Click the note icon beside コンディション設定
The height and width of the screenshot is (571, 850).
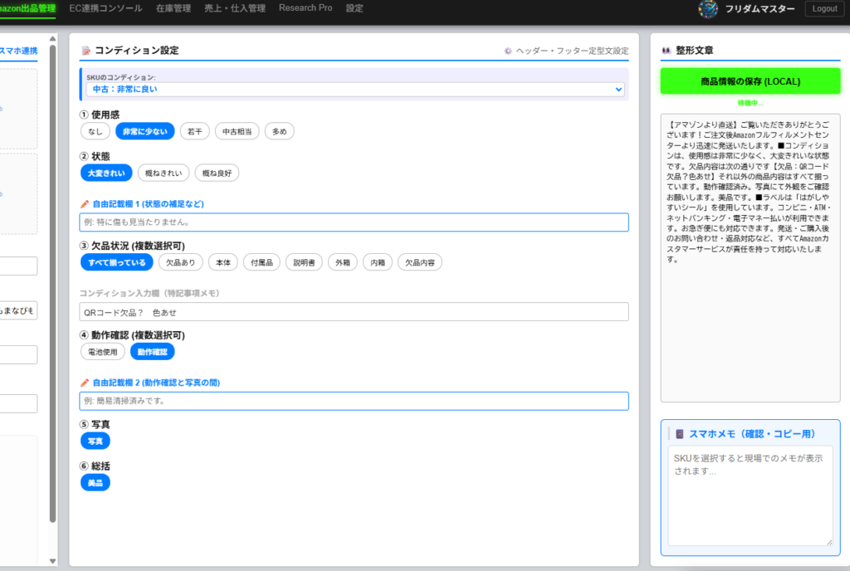[85, 51]
